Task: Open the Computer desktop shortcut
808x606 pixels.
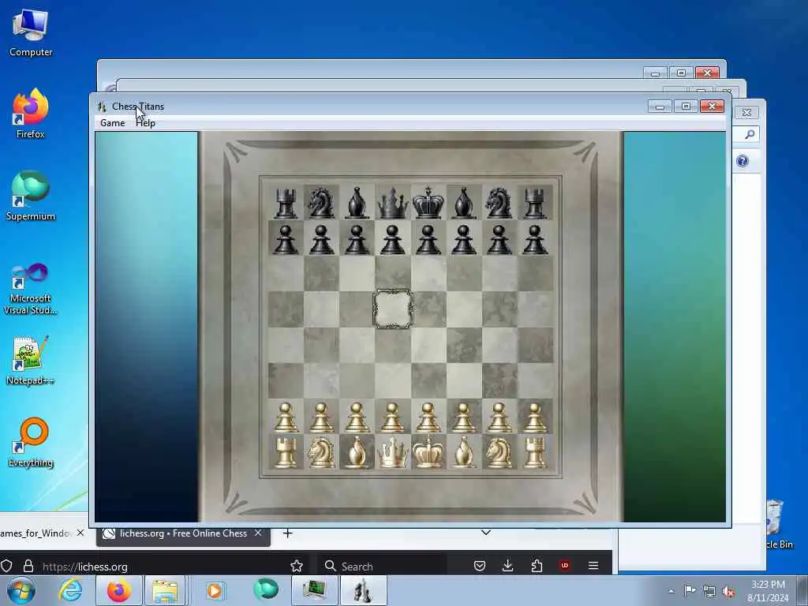Action: point(31,32)
